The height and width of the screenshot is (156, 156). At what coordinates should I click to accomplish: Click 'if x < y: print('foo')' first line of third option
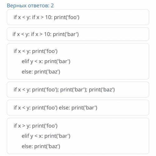(36, 51)
